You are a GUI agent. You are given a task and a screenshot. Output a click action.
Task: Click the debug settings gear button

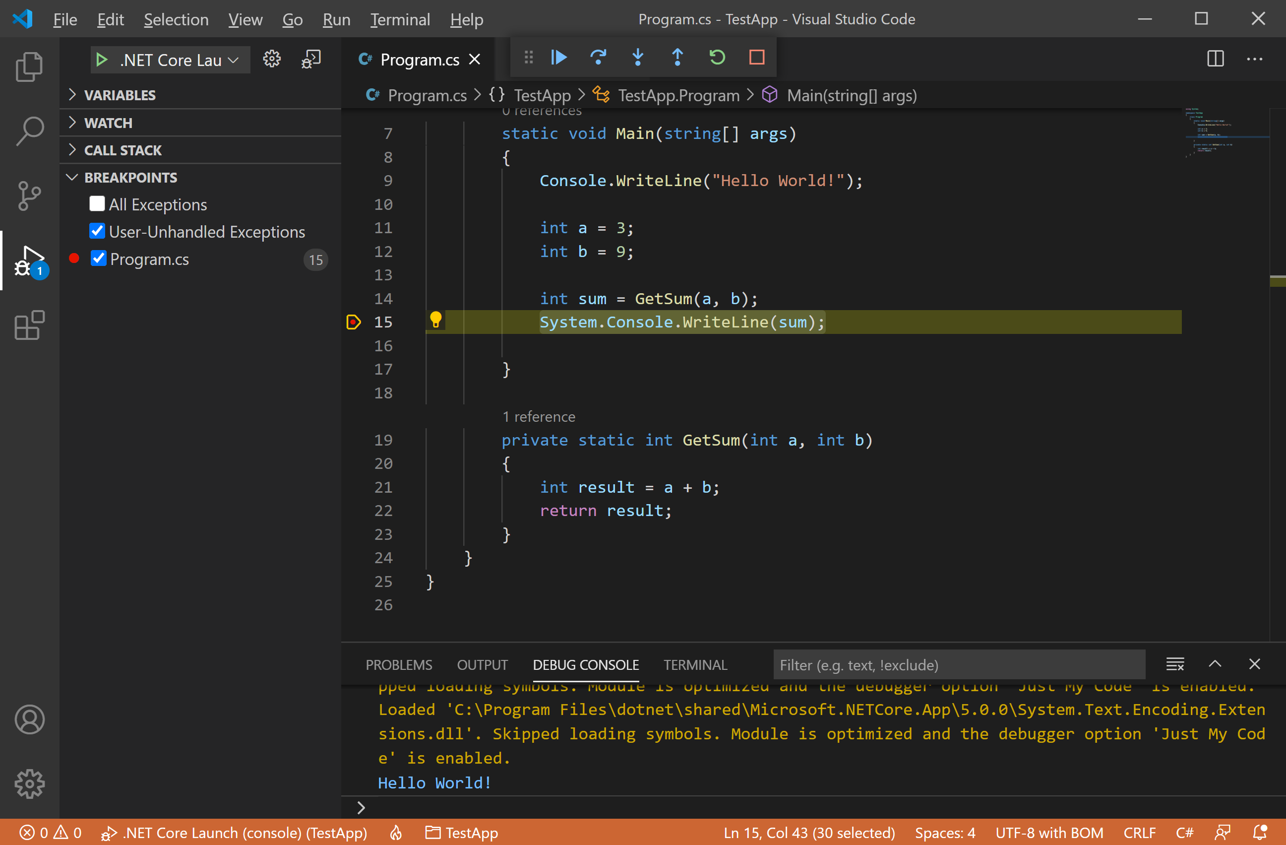[272, 59]
